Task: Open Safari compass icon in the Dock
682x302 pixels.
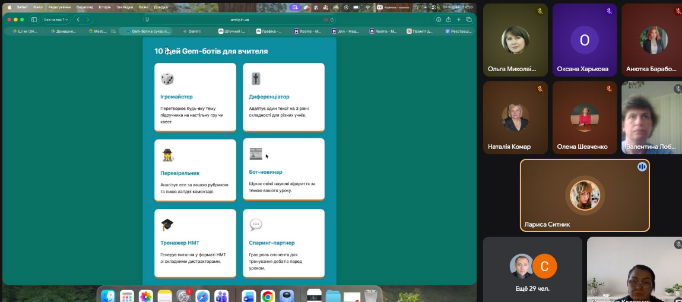Action: point(202,296)
